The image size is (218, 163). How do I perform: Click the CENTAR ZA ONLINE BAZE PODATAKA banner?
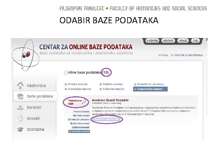coord(86,47)
